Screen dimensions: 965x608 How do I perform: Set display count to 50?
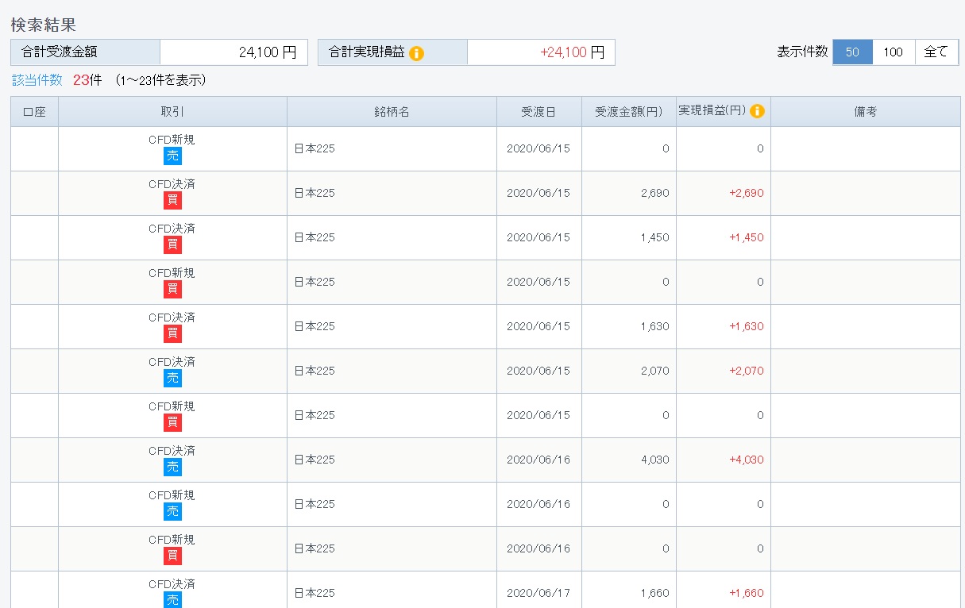(x=852, y=52)
